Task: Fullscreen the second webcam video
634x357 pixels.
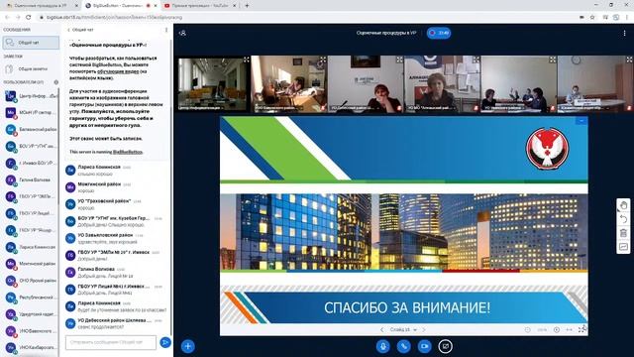Action: click(x=323, y=59)
